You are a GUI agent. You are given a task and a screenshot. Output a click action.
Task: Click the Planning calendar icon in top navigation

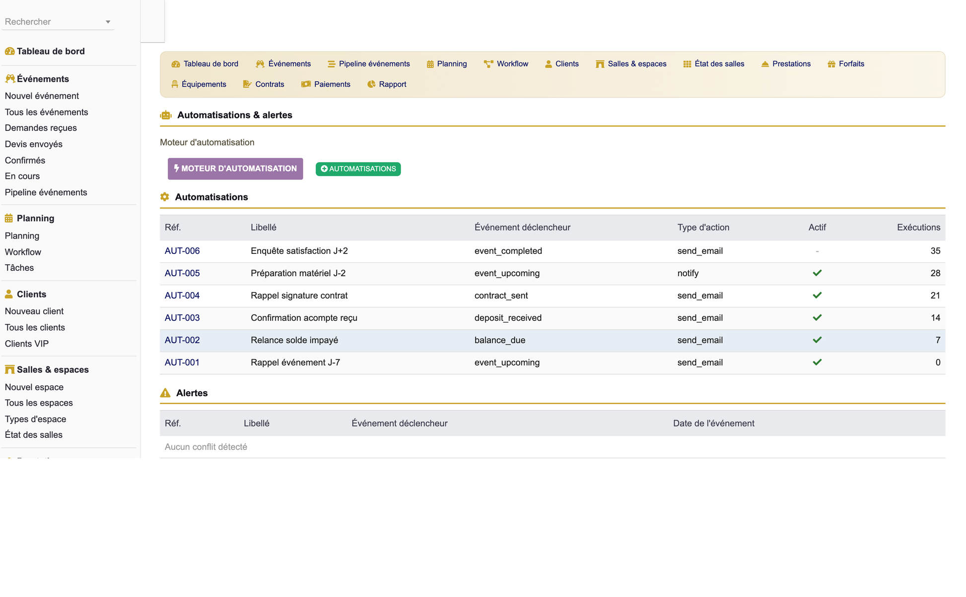(x=430, y=64)
